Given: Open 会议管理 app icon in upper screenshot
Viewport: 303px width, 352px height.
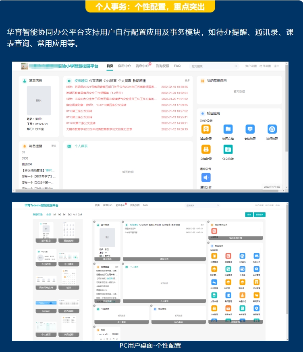Looking at the screenshot, I should (250, 129).
